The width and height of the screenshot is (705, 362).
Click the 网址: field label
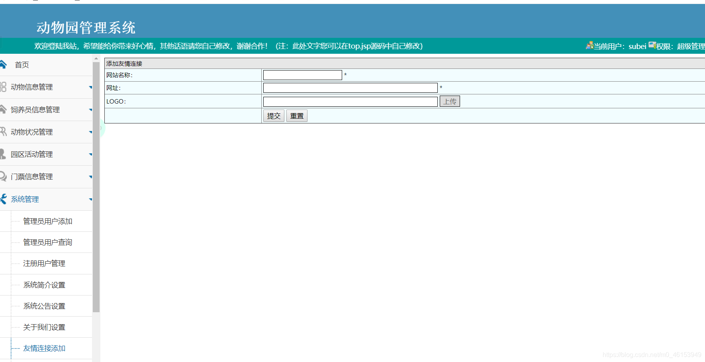pos(114,88)
